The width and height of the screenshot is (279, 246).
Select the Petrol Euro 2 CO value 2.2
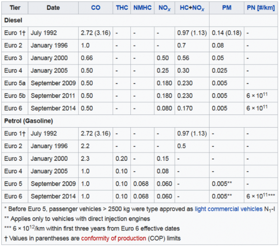tap(85, 146)
